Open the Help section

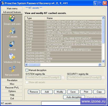12,95
